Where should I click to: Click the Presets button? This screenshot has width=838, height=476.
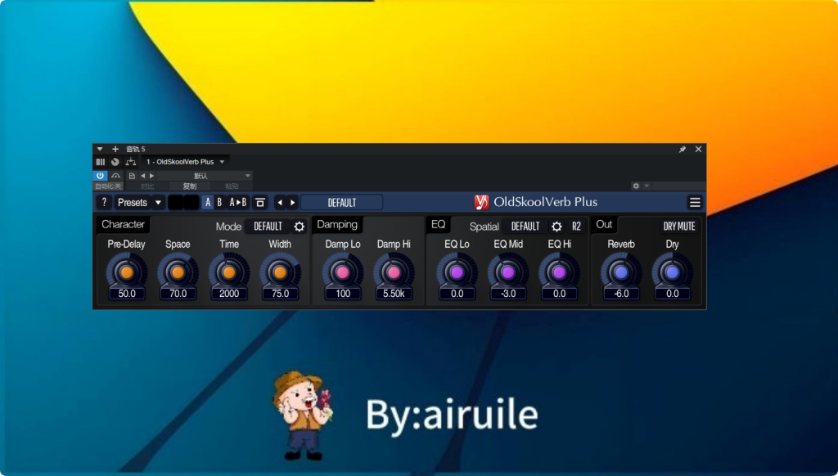132,203
